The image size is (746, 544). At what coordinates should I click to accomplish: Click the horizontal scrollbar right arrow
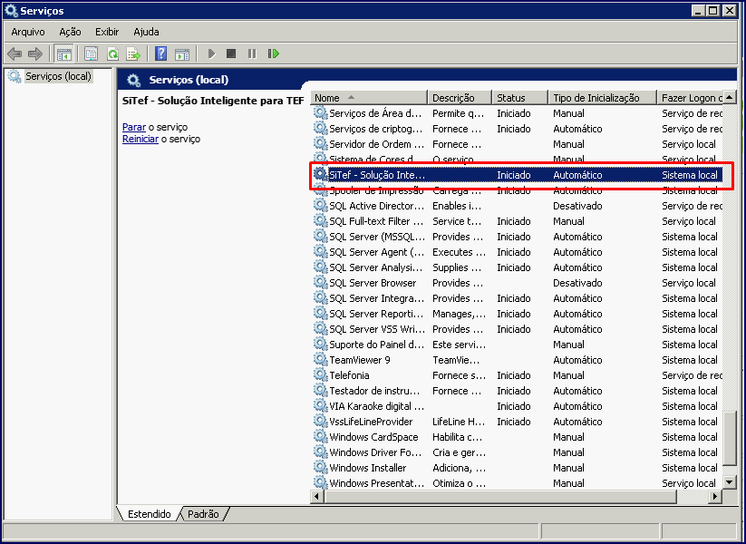pos(715,497)
